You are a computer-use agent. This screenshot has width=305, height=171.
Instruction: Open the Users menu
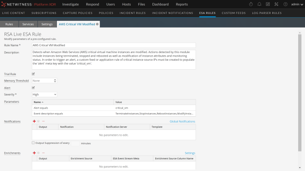click(110, 4)
